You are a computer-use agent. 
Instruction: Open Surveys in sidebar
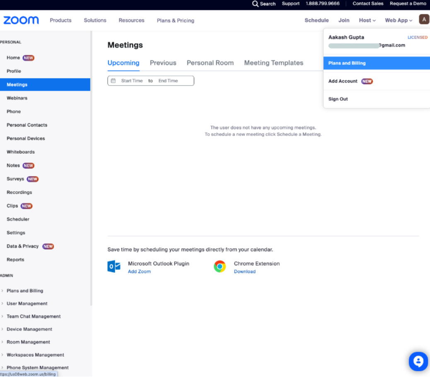pyautogui.click(x=15, y=179)
